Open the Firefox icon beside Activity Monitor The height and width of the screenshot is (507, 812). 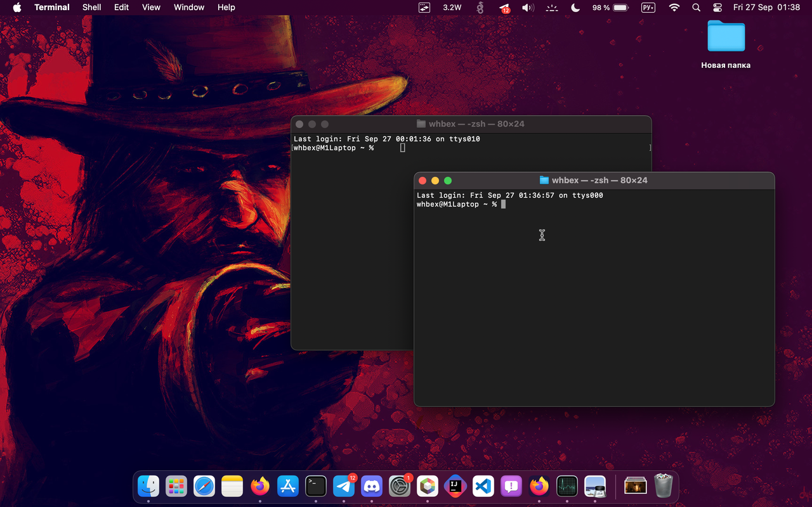539,487
